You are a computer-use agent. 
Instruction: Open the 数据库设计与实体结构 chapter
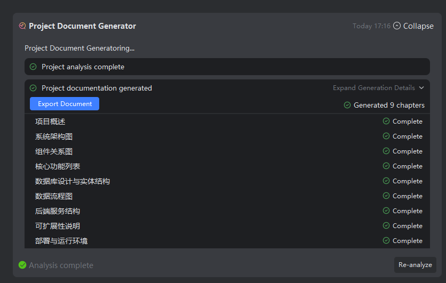73,181
